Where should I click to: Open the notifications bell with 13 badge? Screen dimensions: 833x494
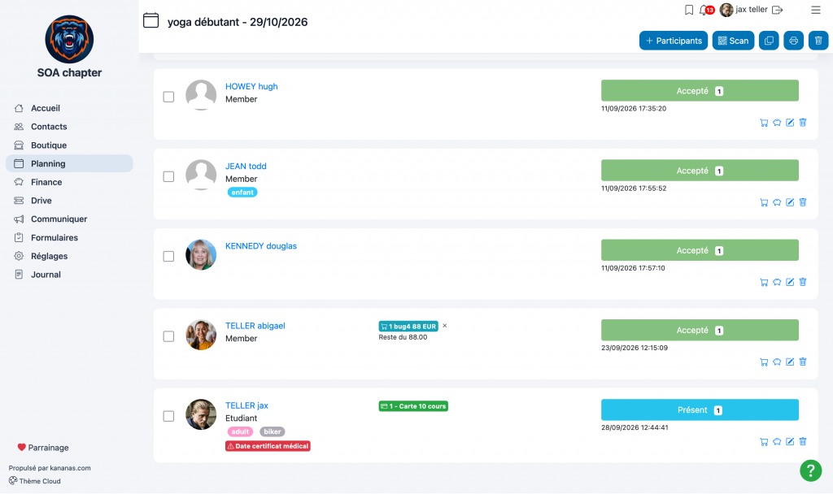707,10
